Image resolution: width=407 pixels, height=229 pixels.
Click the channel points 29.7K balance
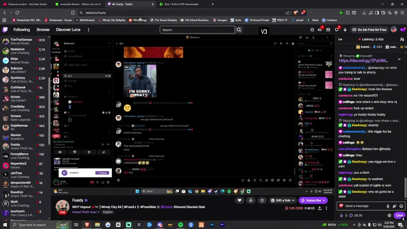tap(356, 216)
